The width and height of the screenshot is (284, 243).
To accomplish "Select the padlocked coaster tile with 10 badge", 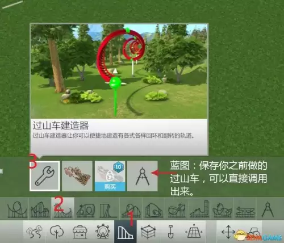I will click(x=110, y=176).
